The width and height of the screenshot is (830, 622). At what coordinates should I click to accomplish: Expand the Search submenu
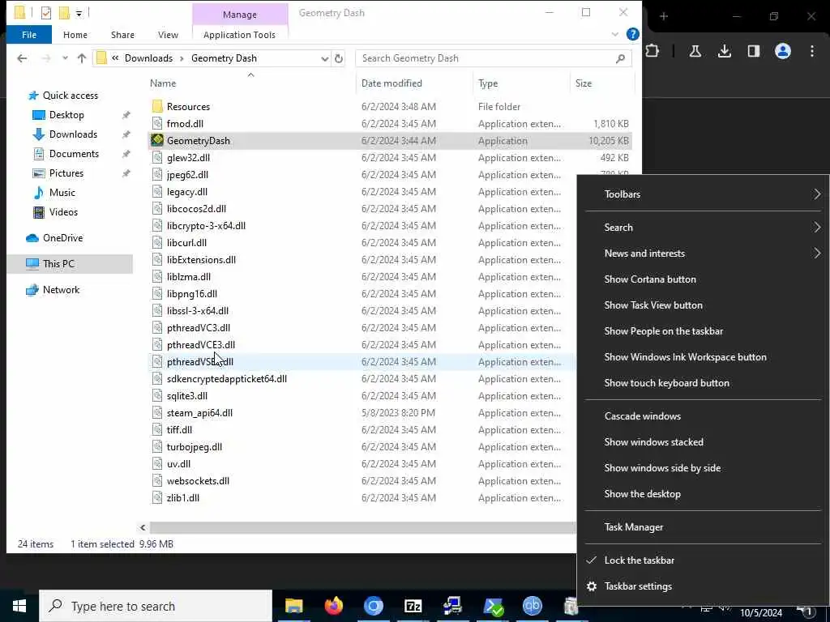click(x=703, y=228)
